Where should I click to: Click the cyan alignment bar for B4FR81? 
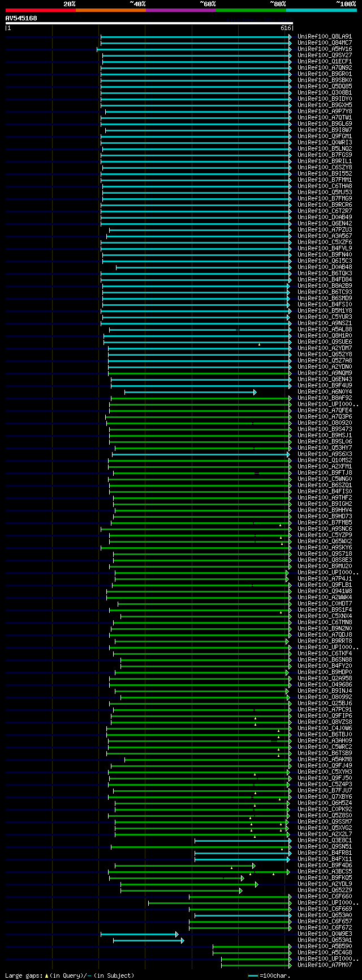tap(243, 853)
